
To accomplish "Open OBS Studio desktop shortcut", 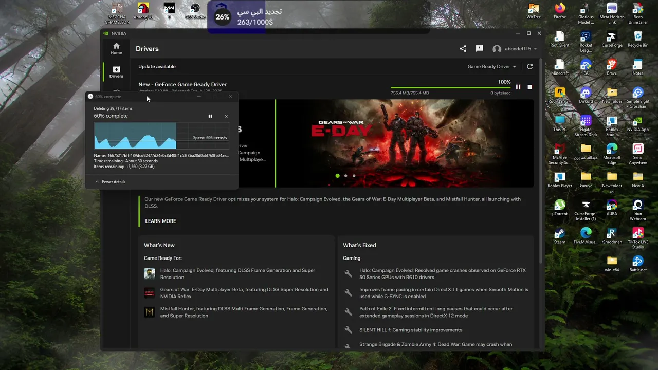I will pos(195,11).
